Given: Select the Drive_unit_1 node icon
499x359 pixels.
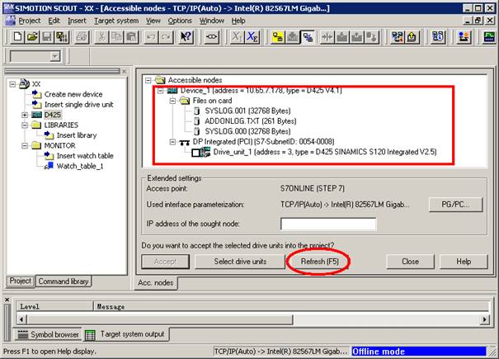Looking at the screenshot, I should click(202, 153).
